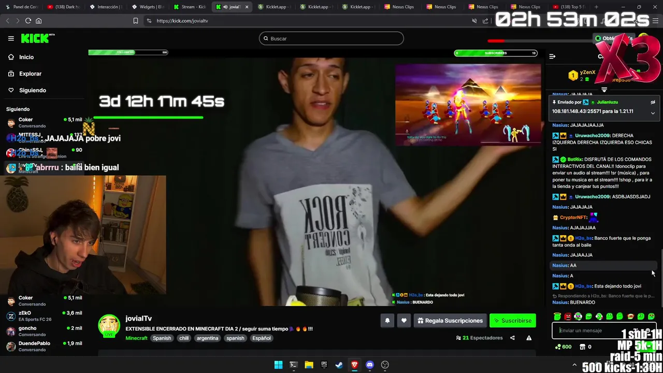Viewport: 663px width, 373px height.
Task: Click the 21 Espectadores counter
Action: coord(479,338)
